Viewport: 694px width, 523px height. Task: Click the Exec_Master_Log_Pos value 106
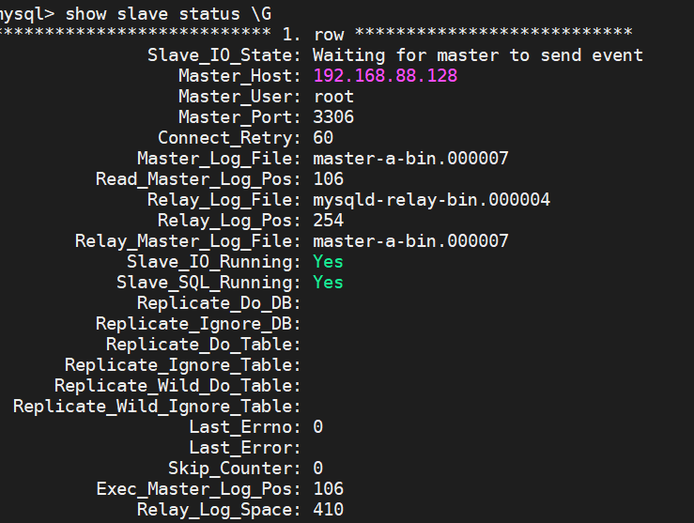(329, 489)
